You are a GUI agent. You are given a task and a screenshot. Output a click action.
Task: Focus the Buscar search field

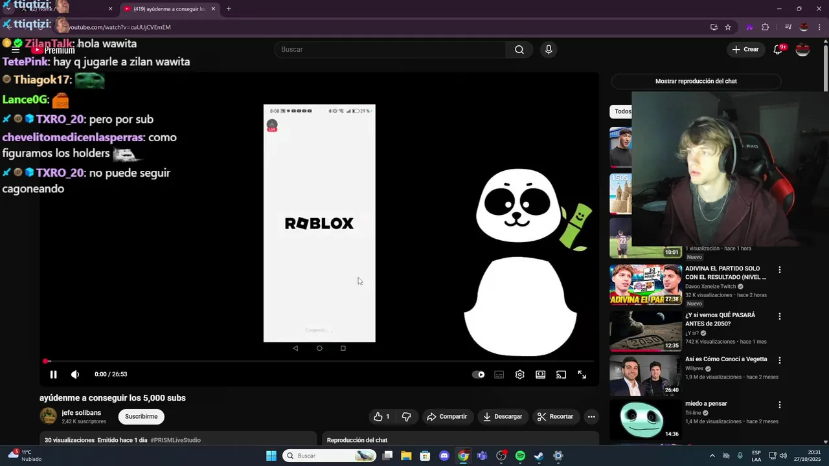click(x=391, y=50)
